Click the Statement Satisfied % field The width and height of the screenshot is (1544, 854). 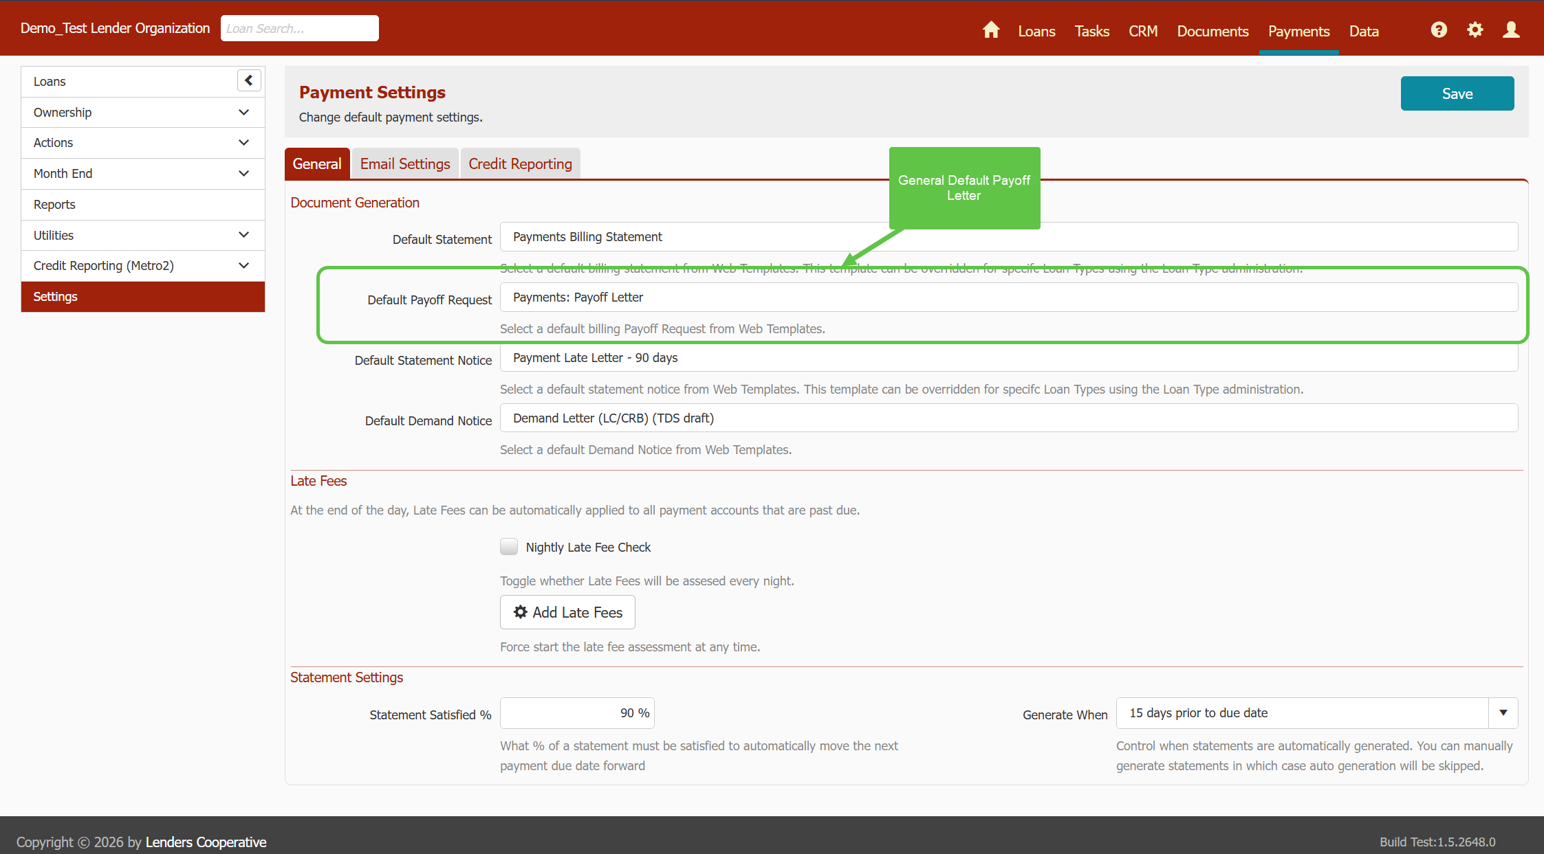(577, 713)
